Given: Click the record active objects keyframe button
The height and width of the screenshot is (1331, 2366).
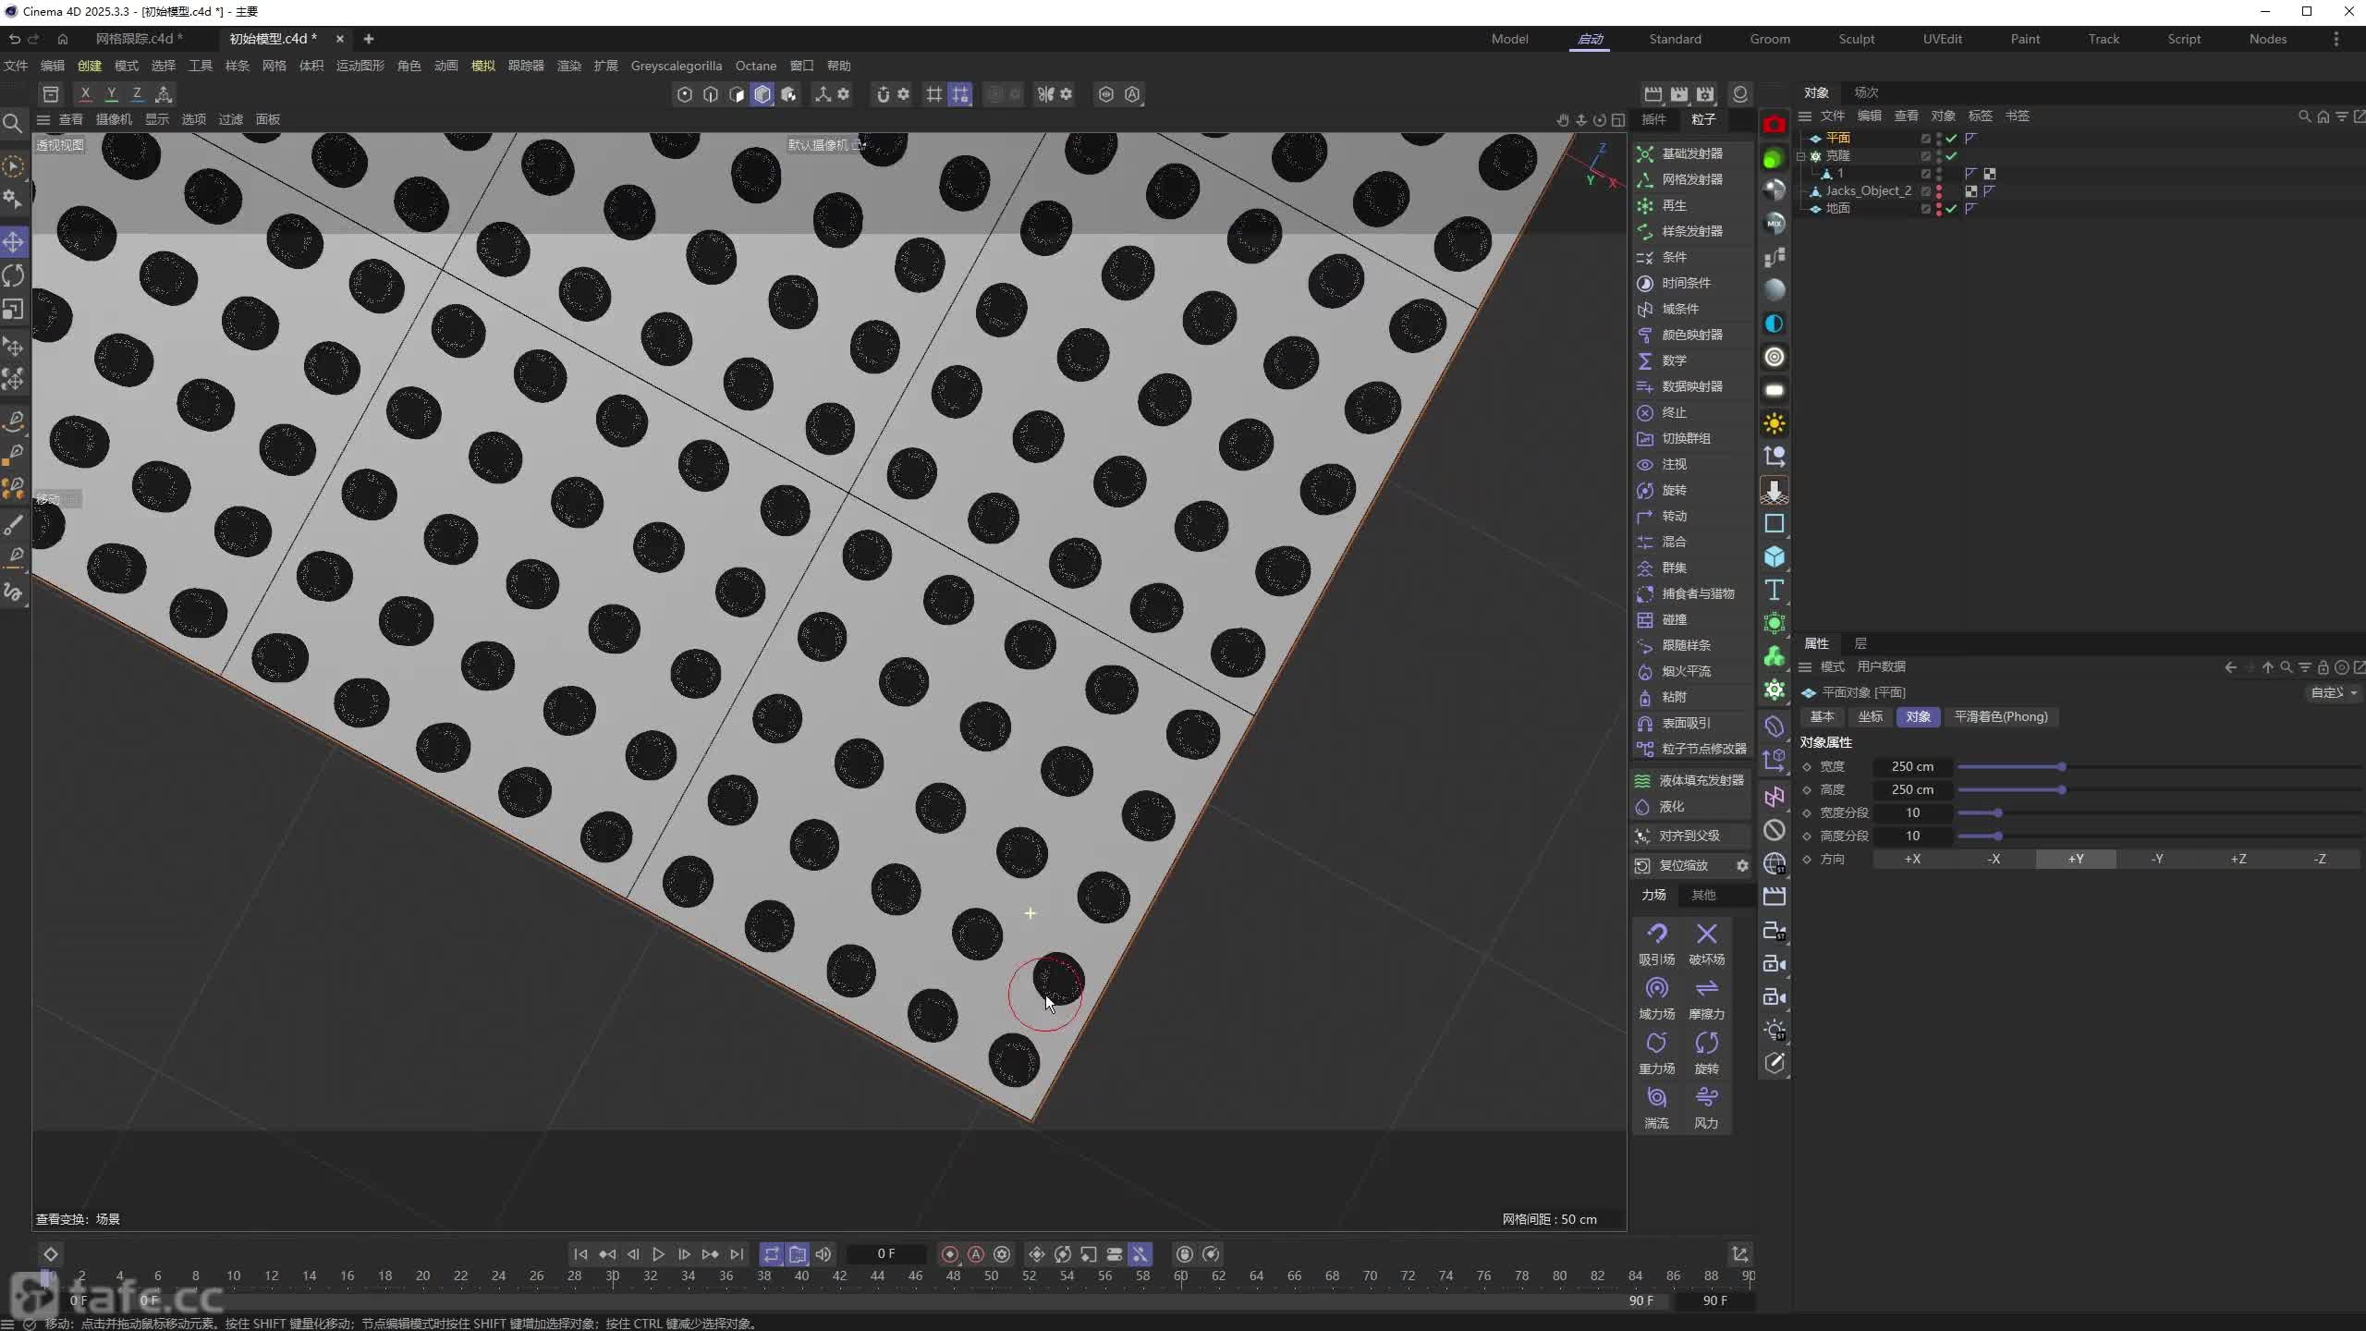Looking at the screenshot, I should click(x=949, y=1254).
